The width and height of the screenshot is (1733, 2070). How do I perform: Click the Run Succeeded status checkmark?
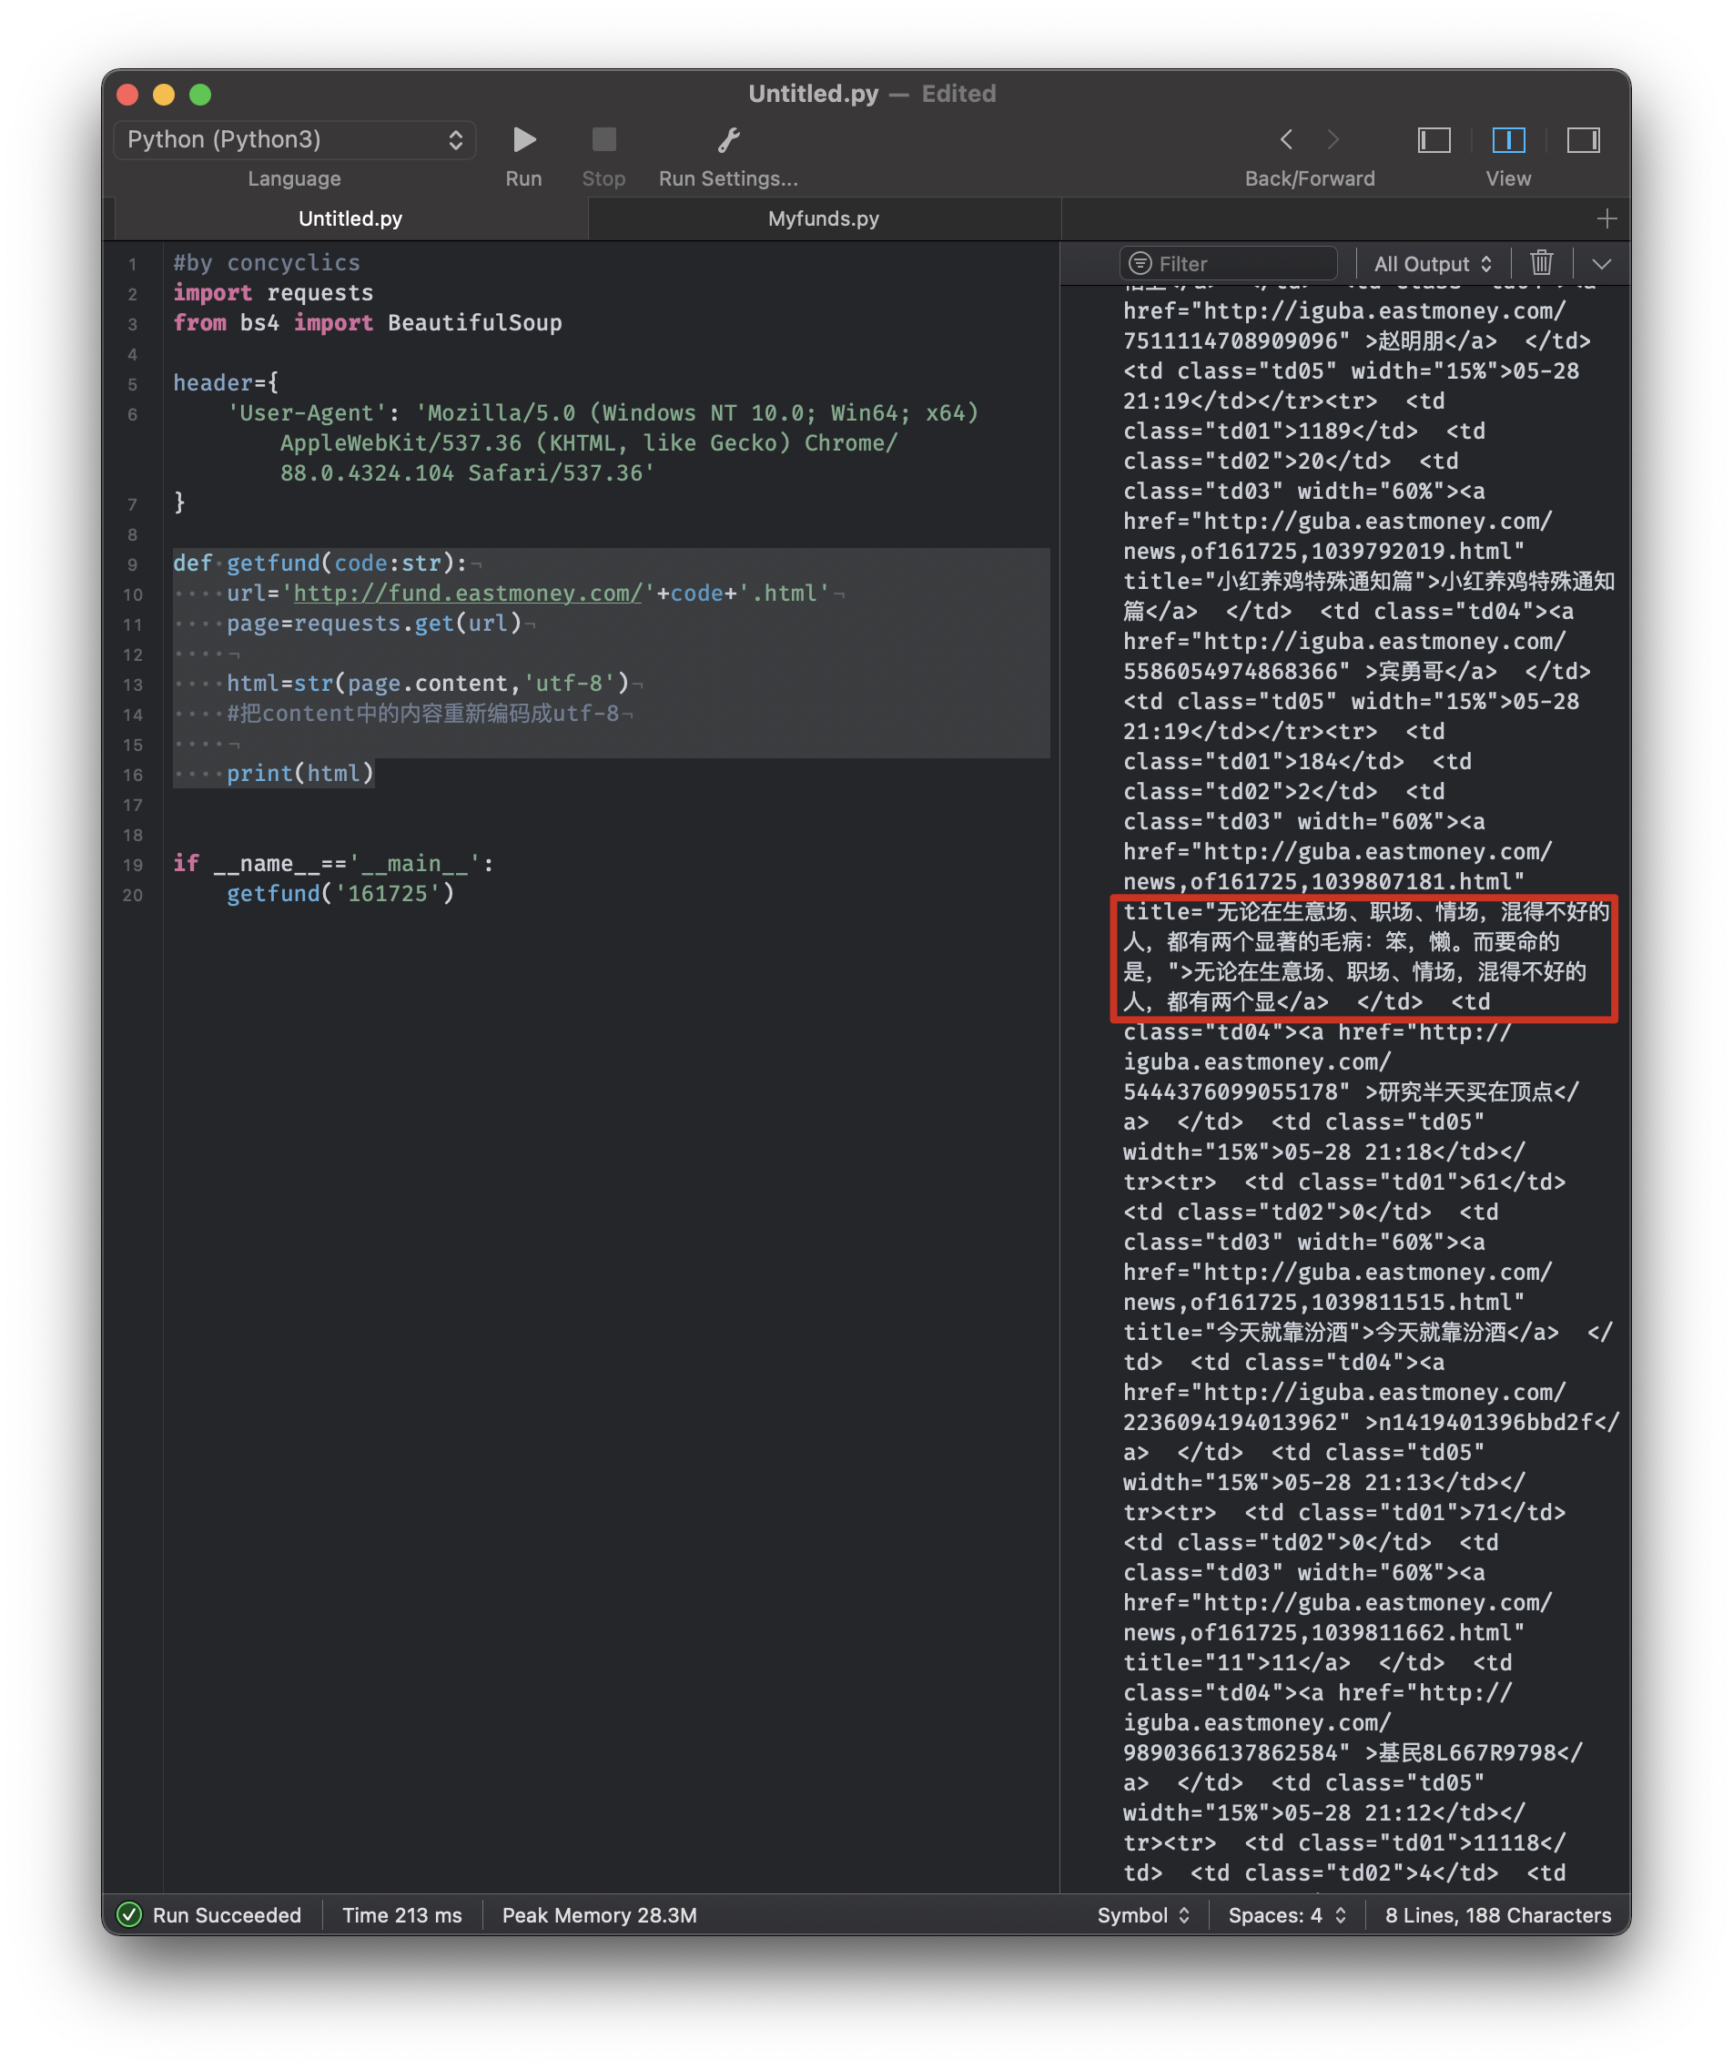click(129, 1914)
